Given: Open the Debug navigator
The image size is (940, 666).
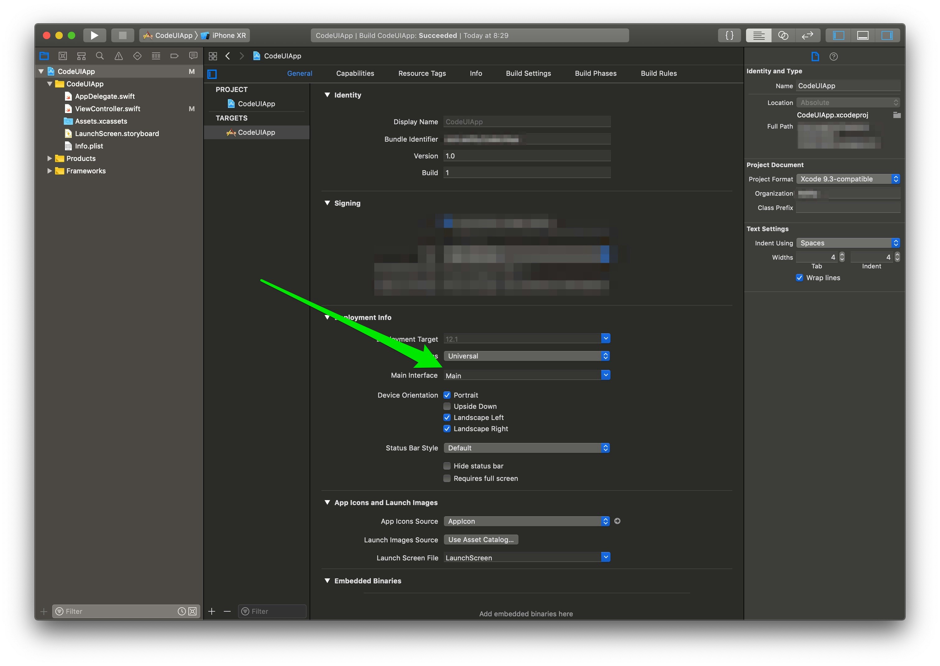Looking at the screenshot, I should pos(156,56).
